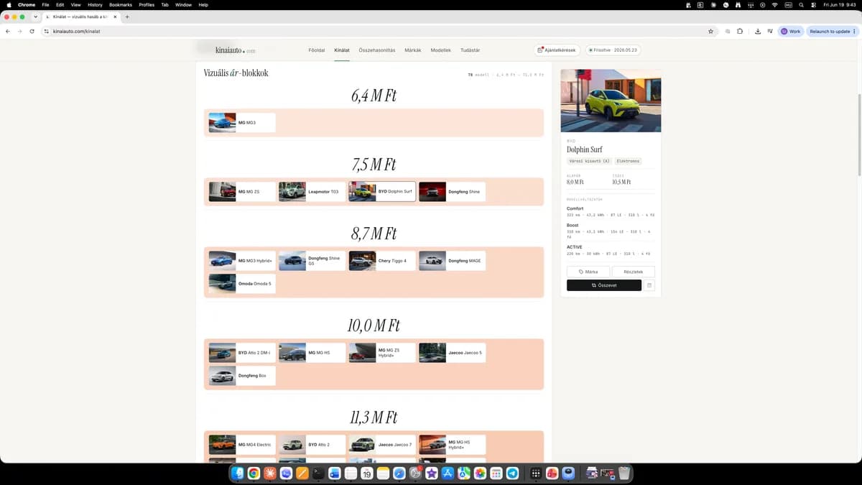This screenshot has height=485, width=862.
Task: Select the MG ZS Hybrid+ card
Action: pyautogui.click(x=381, y=353)
